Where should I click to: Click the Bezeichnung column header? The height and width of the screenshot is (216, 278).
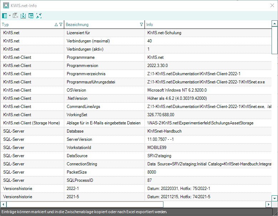click(x=104, y=25)
